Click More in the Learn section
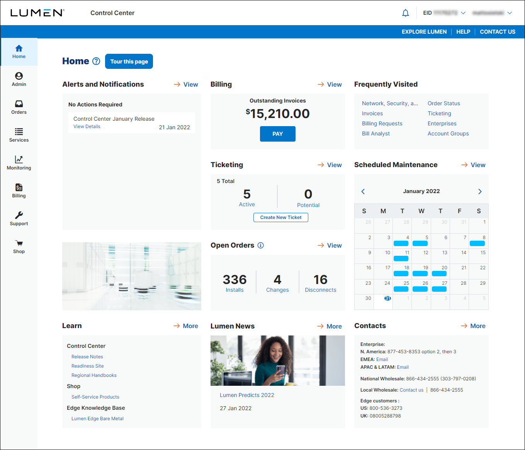This screenshot has height=450, width=525. tap(186, 326)
